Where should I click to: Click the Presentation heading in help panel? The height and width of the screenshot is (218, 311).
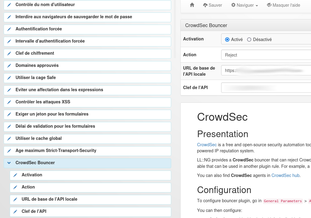tap(223, 134)
